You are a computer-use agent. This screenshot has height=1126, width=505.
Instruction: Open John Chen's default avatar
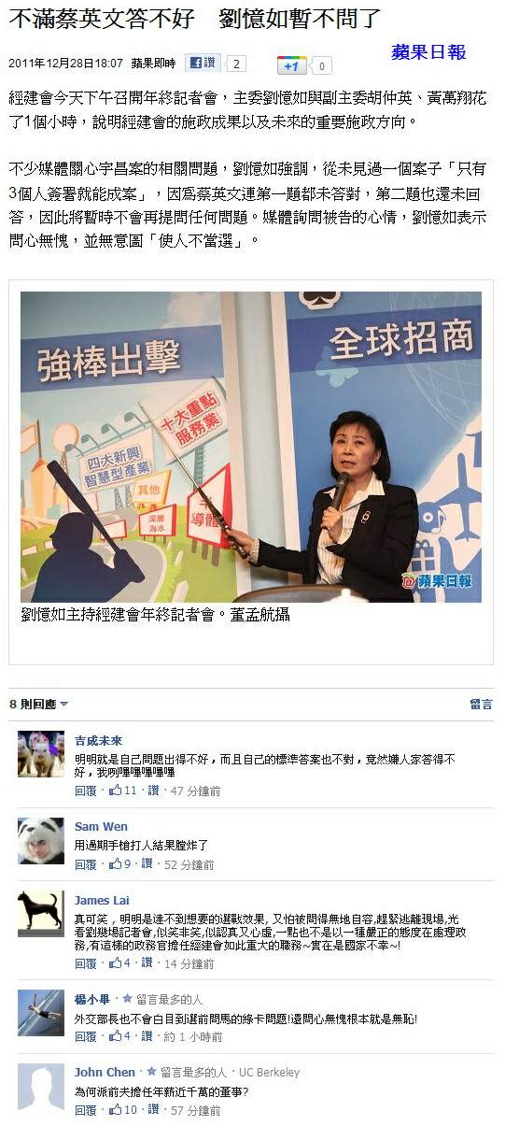(41, 1087)
